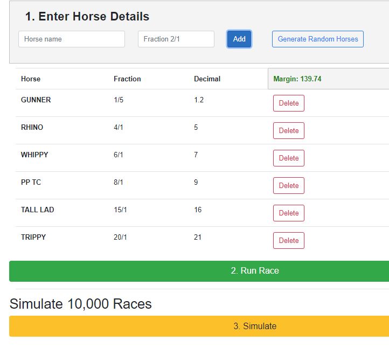Viewport: 389px width, 355px height.
Task: Select the TALL LAD horse name
Action: pos(38,210)
